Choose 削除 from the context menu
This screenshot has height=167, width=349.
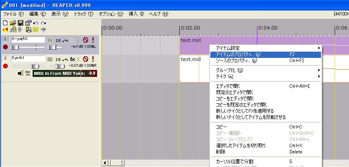click(x=266, y=152)
